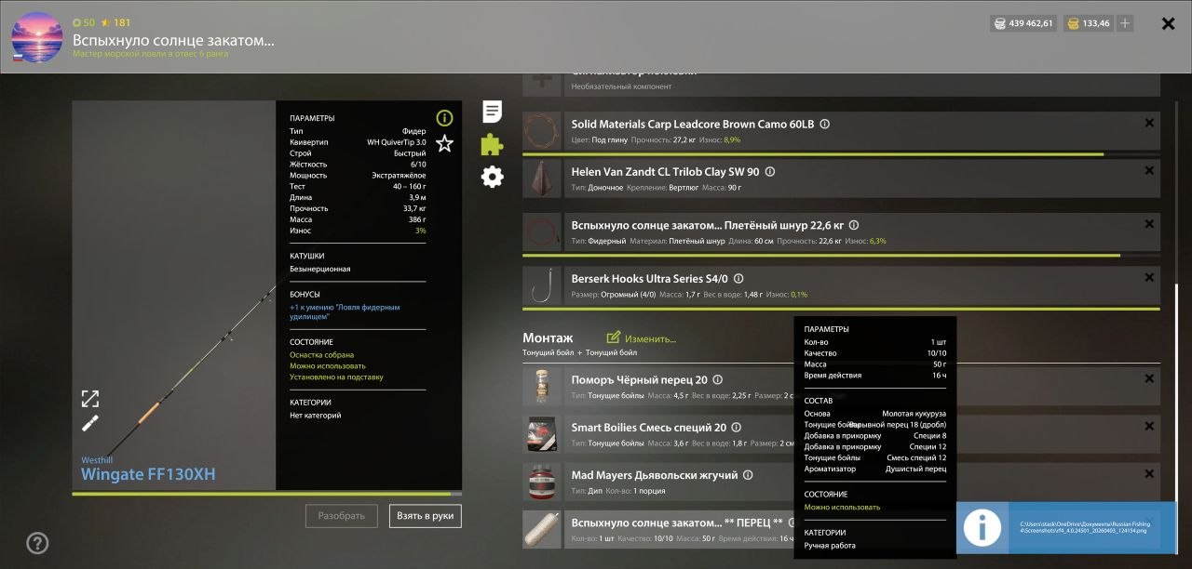Click the skill bonus text Ловля фидерным удилищем

click(345, 311)
